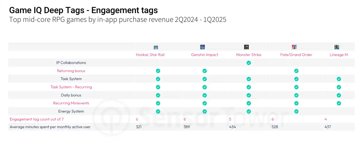Screen dimensions: 364x141
Task: Click Task System checkmark for Monster Strike
Action: [249, 79]
